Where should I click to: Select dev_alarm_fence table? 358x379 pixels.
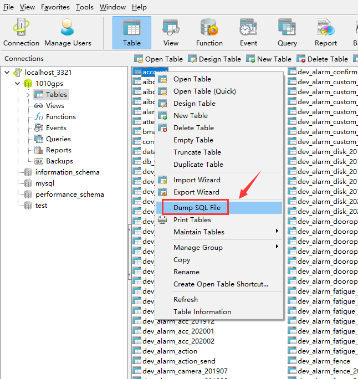(319, 361)
